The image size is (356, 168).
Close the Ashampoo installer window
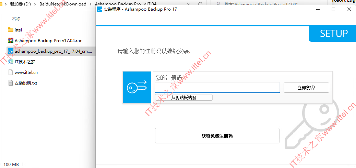click(349, 9)
